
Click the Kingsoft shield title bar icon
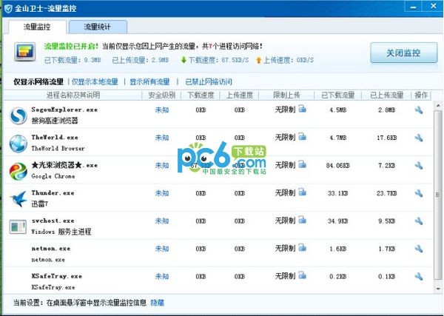pyautogui.click(x=8, y=8)
